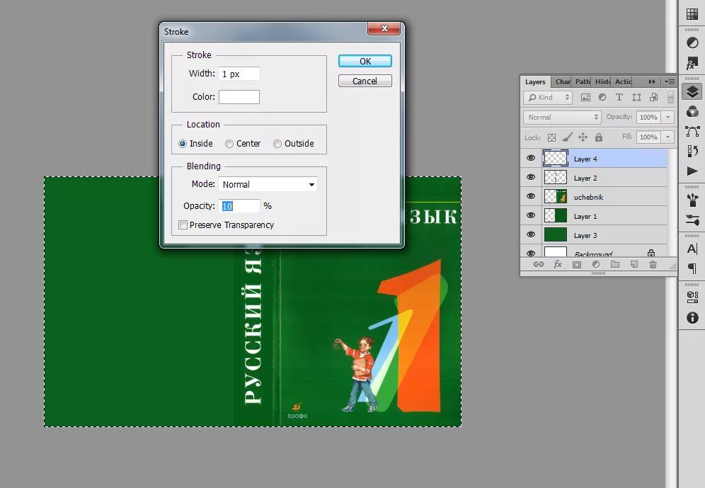Toggle lock transparent pixels icon
705x488 pixels.
click(551, 137)
